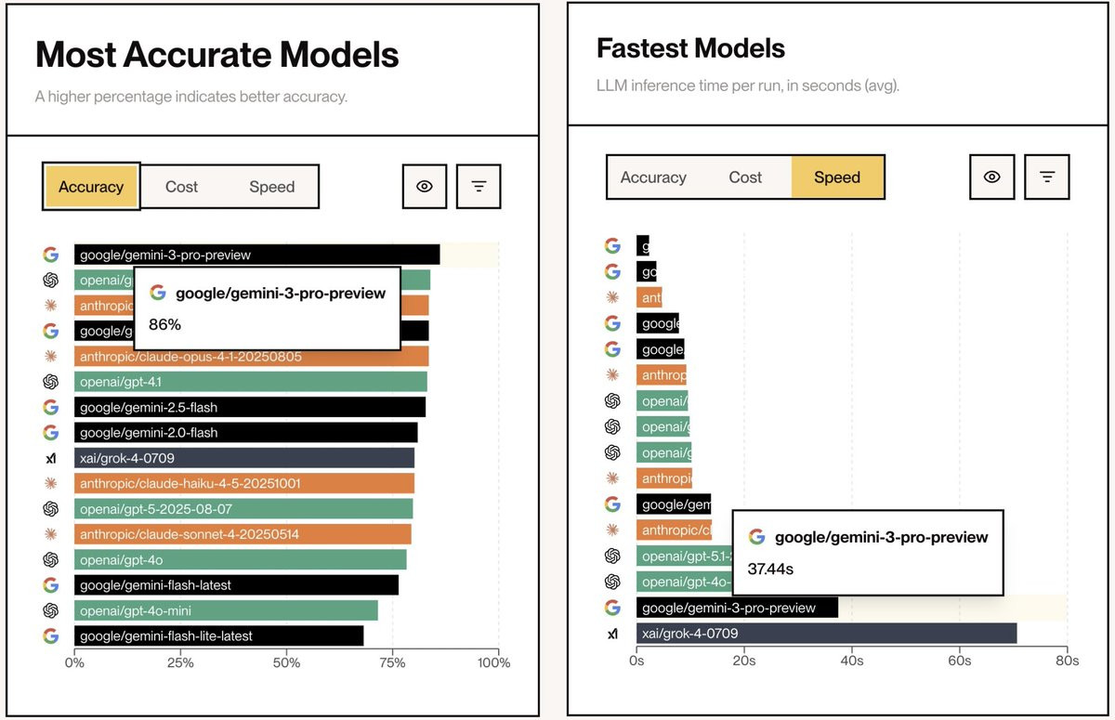Click Anthropic logo beside claude-opus-4-1 bar
This screenshot has width=1115, height=720.
pos(51,356)
